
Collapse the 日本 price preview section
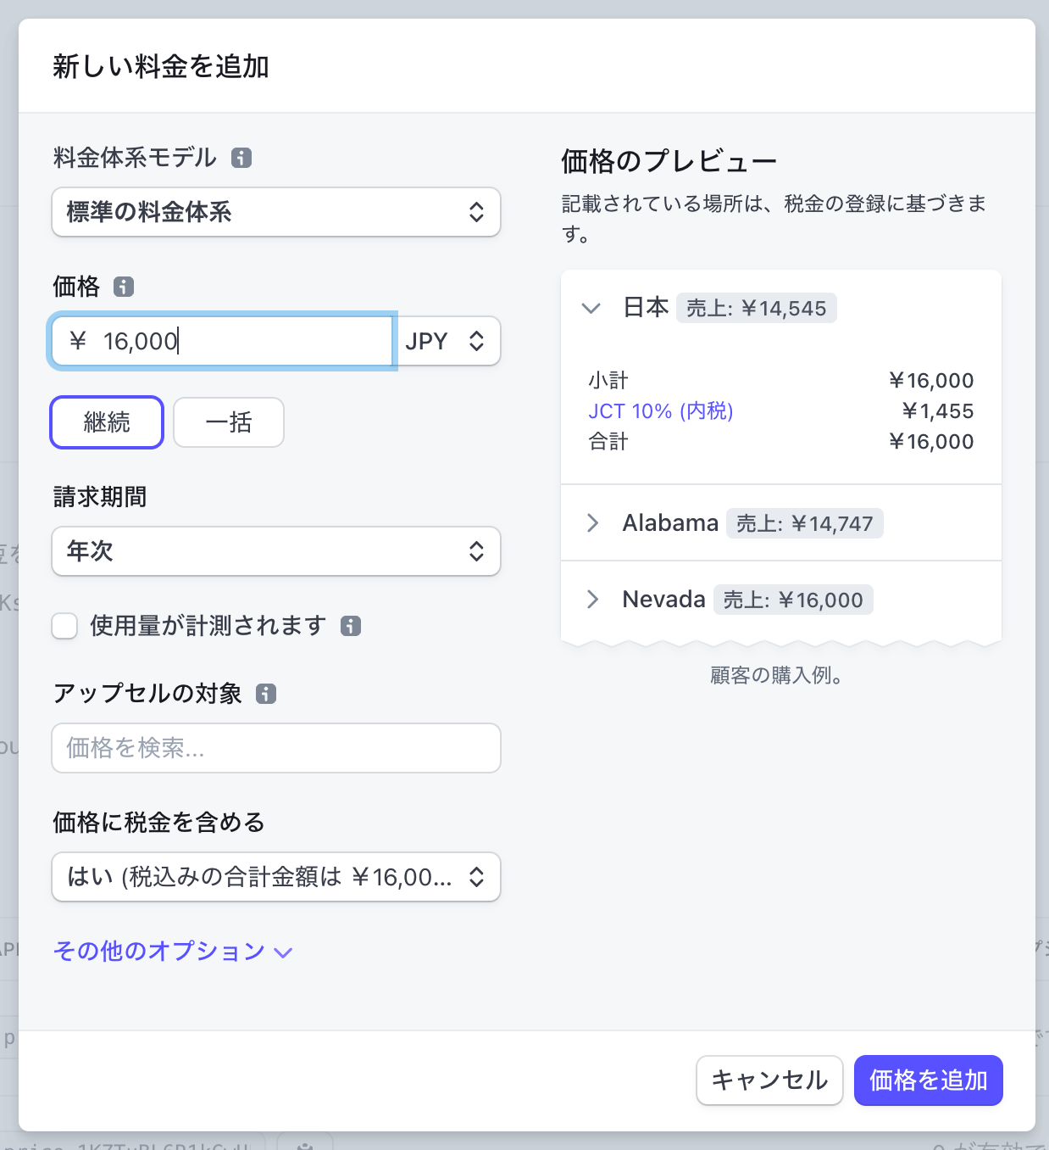(x=591, y=308)
